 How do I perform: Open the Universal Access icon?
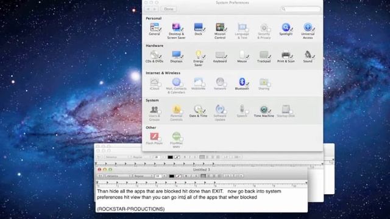(308, 27)
